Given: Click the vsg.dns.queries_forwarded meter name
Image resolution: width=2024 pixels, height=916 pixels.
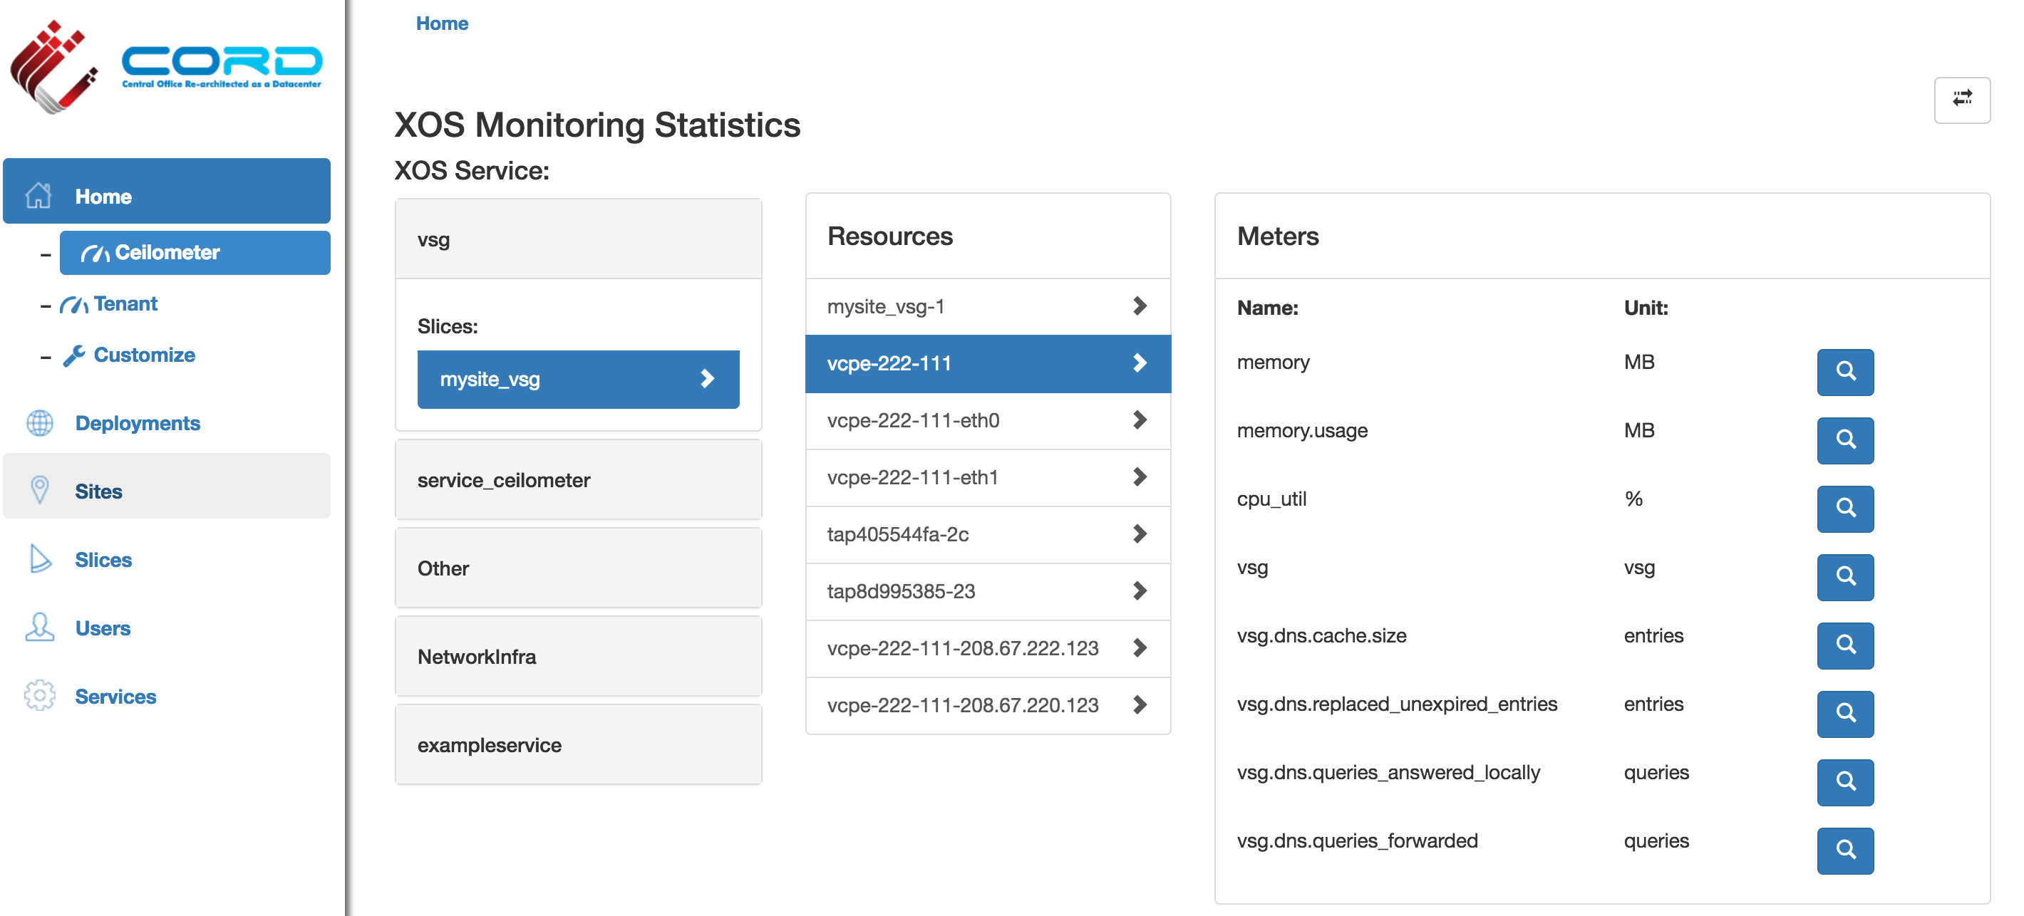Looking at the screenshot, I should click(x=1357, y=840).
